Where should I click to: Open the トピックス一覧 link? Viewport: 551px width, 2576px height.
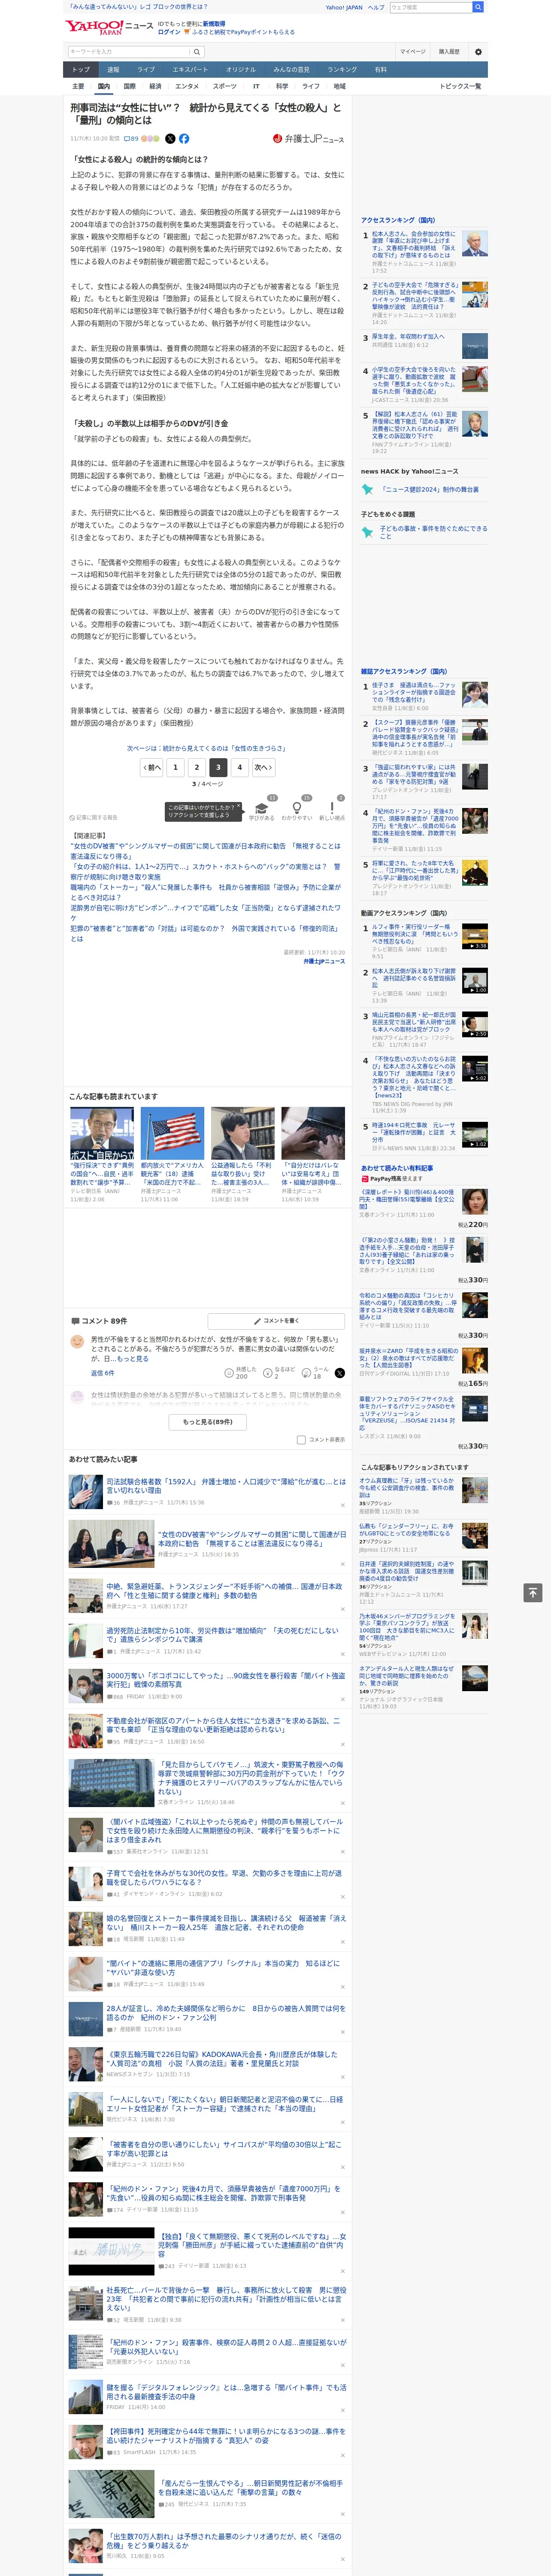[460, 86]
